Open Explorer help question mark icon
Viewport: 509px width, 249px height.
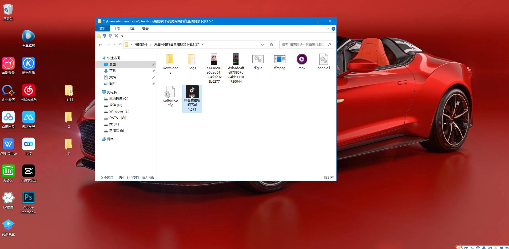pos(333,29)
